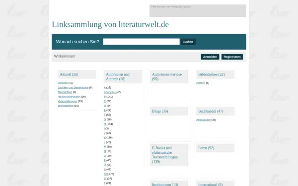Open authors letter A (27) link
298x186 pixels.
point(105,87)
